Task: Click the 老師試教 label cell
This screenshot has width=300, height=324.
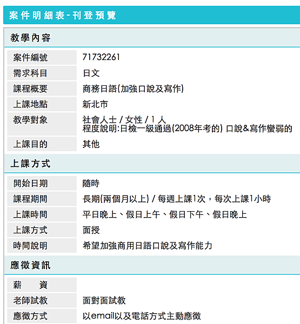Action: pos(42,300)
